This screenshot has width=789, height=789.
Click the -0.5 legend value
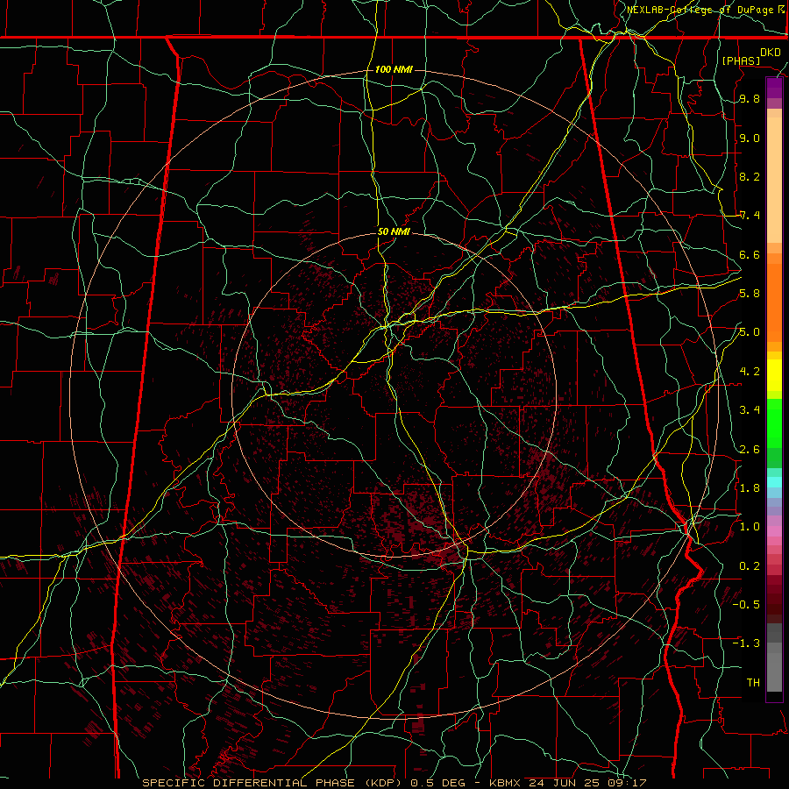tap(746, 604)
